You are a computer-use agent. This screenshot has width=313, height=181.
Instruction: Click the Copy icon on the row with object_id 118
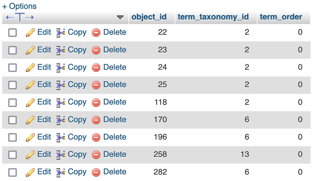(60, 102)
